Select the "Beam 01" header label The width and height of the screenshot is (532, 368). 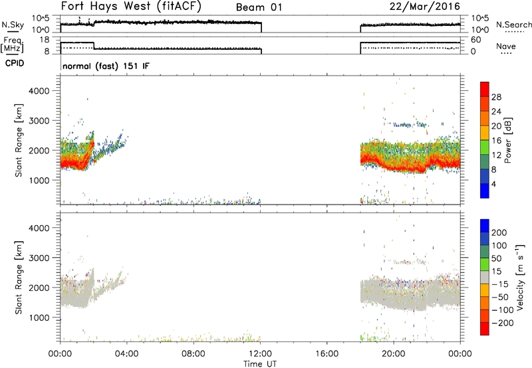tap(259, 7)
